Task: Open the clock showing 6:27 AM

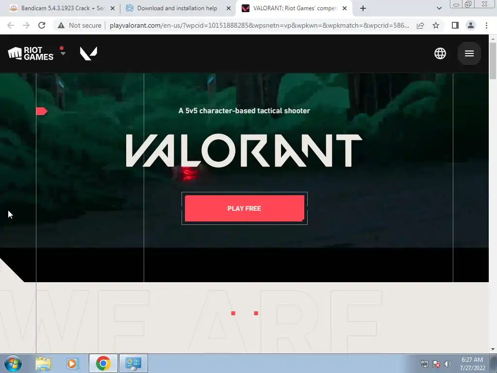Action: 472,364
